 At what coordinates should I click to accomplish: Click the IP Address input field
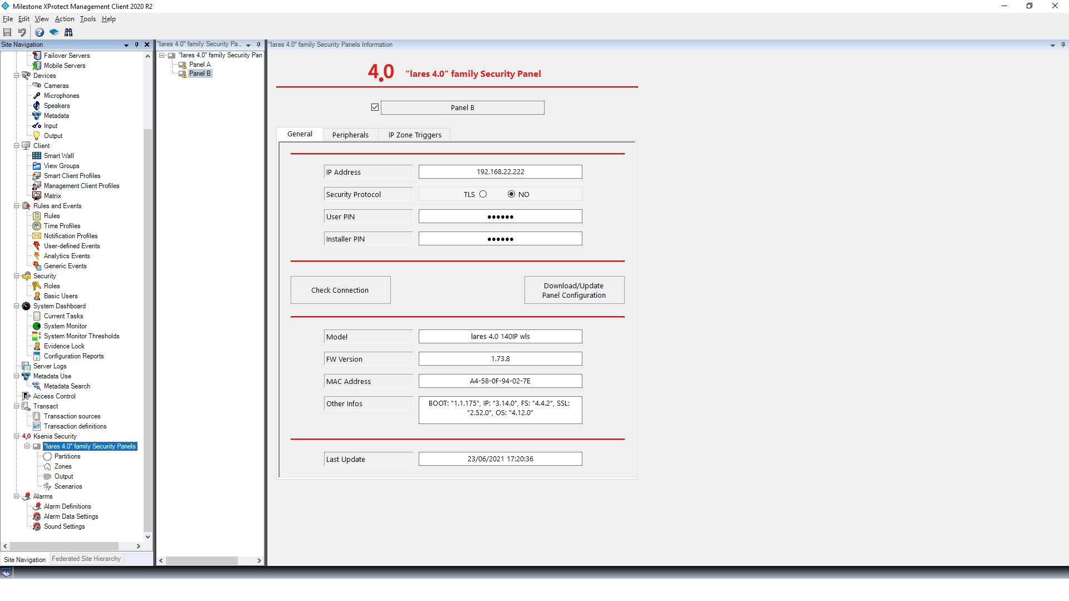[500, 172]
